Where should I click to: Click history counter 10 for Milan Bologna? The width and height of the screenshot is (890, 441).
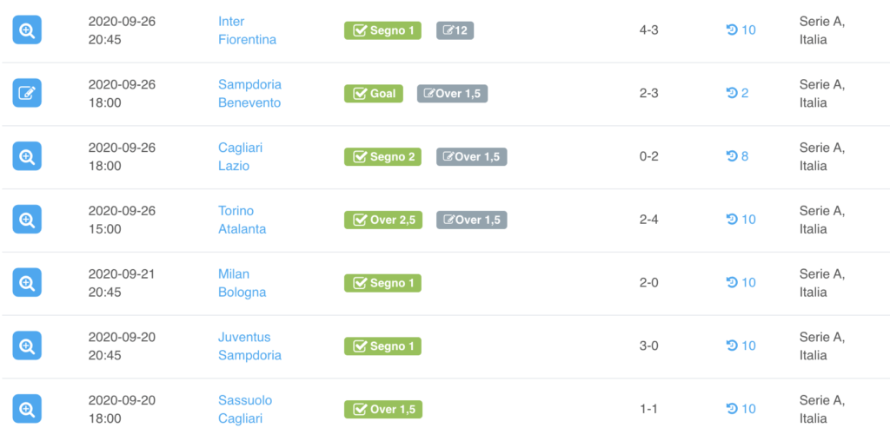click(x=741, y=282)
